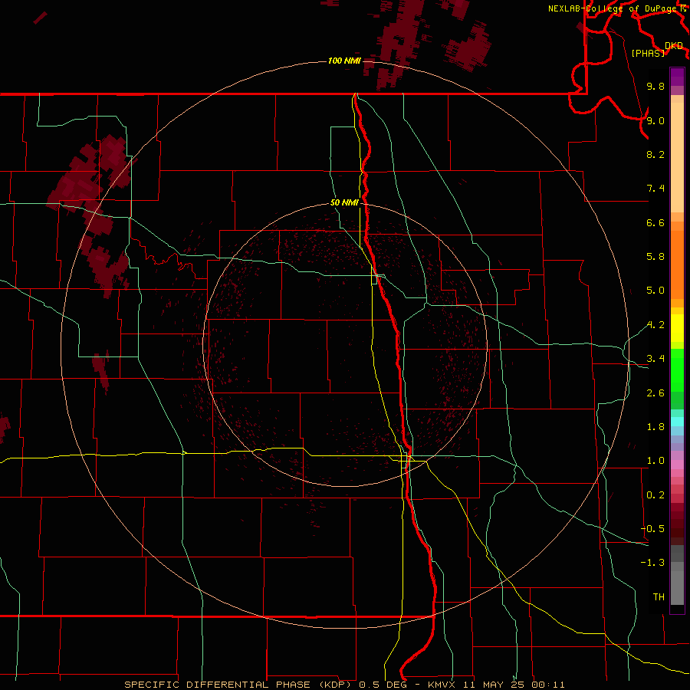
Task: Click the 3.4 value on the color scale
Action: 655,359
